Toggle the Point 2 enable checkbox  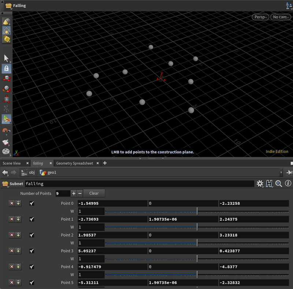[x=32, y=235]
